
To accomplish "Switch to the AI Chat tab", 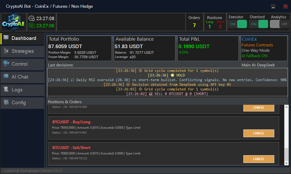I will coord(20,77).
